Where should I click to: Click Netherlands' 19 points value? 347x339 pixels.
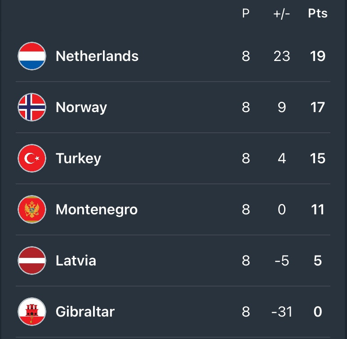point(318,56)
